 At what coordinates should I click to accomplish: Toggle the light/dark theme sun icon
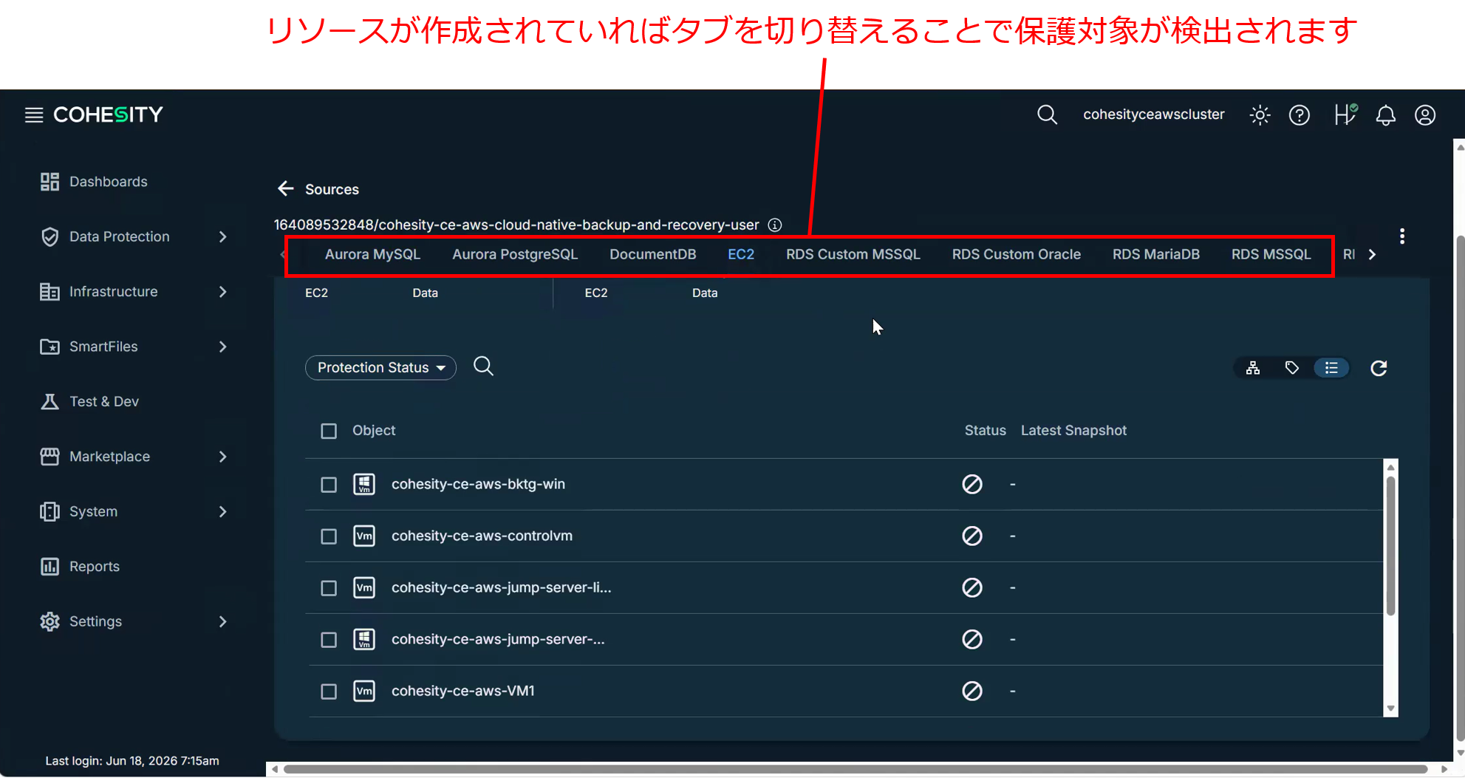point(1260,115)
